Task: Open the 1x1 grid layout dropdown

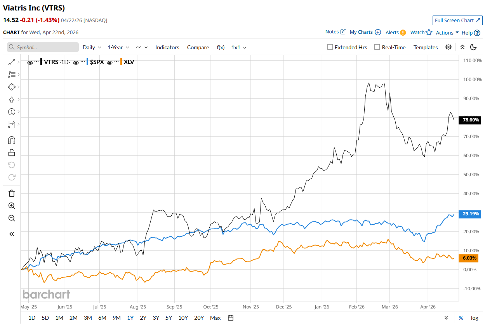Action: [239, 47]
